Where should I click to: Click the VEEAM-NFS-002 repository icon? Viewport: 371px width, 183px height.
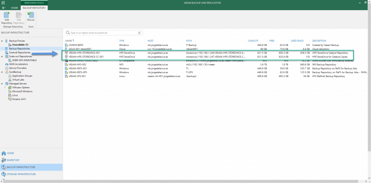tap(67, 64)
